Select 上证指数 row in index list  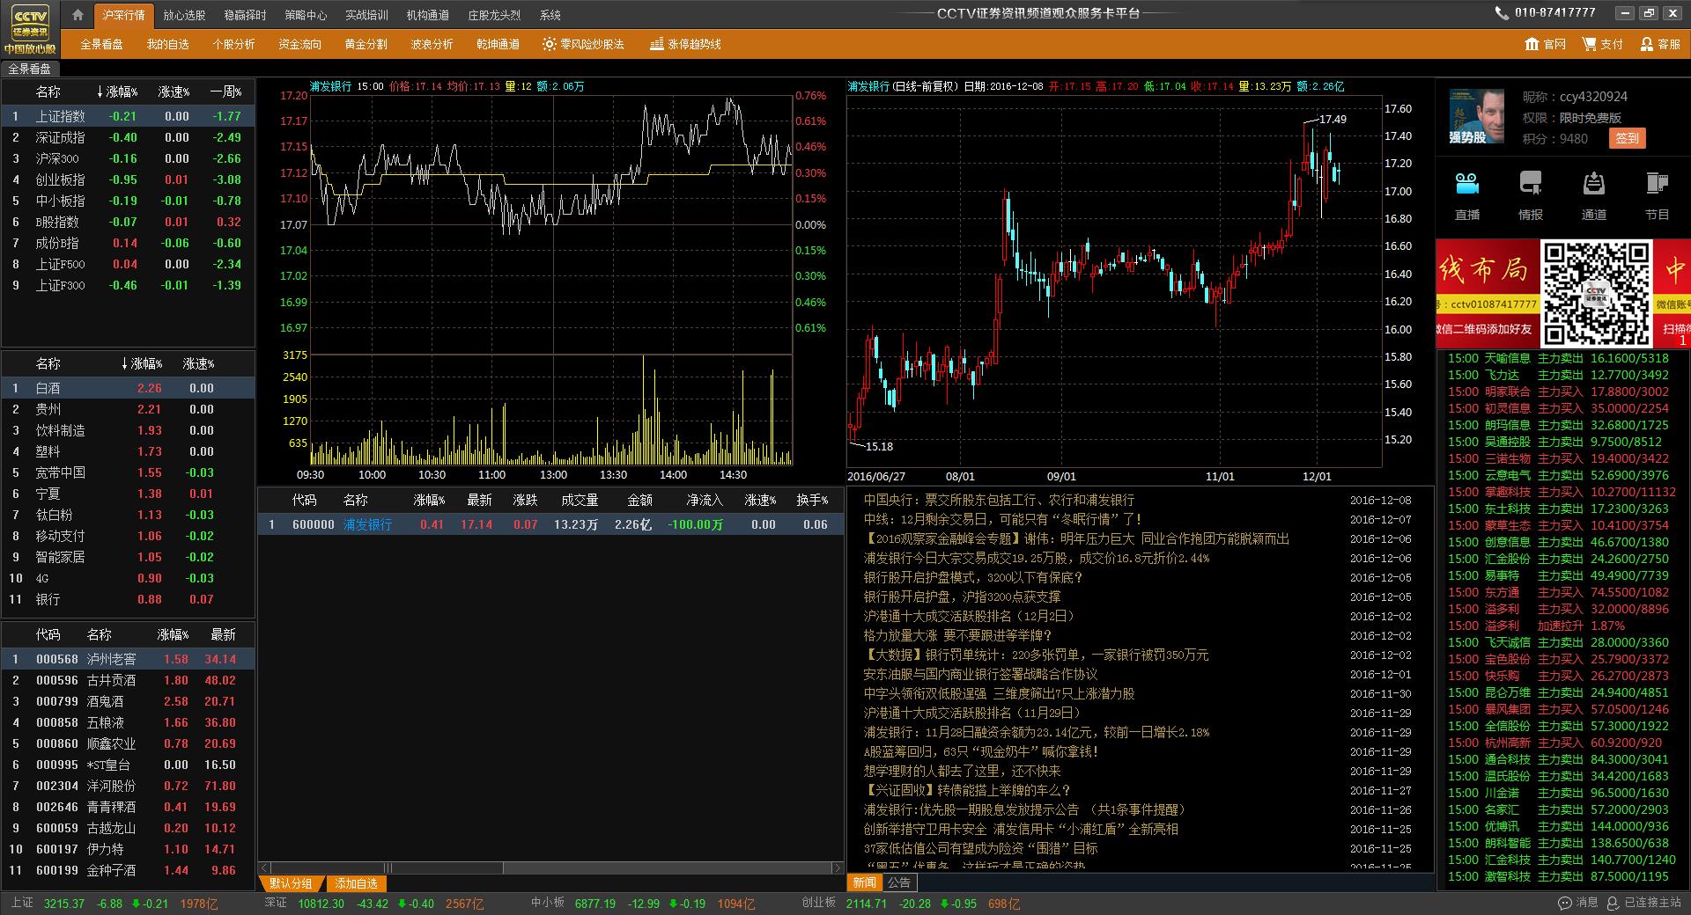point(128,116)
